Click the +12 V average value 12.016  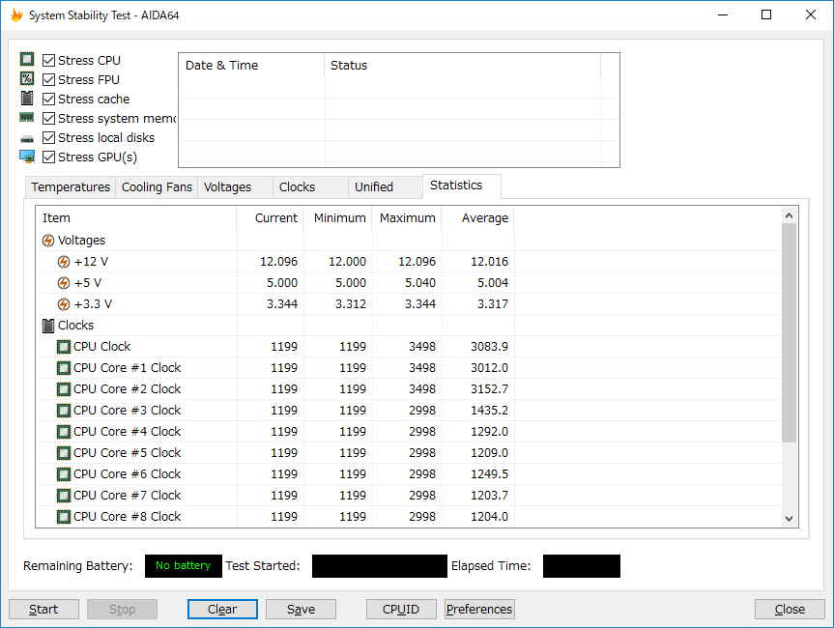489,262
